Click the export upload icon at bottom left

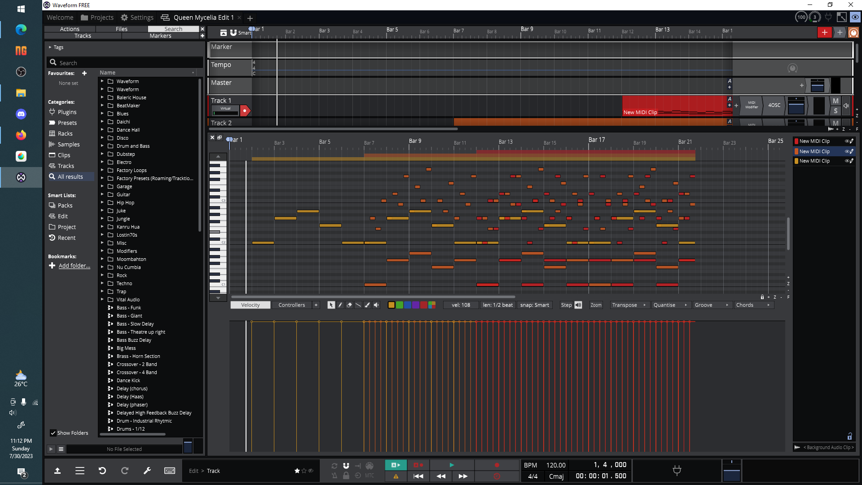click(x=57, y=471)
